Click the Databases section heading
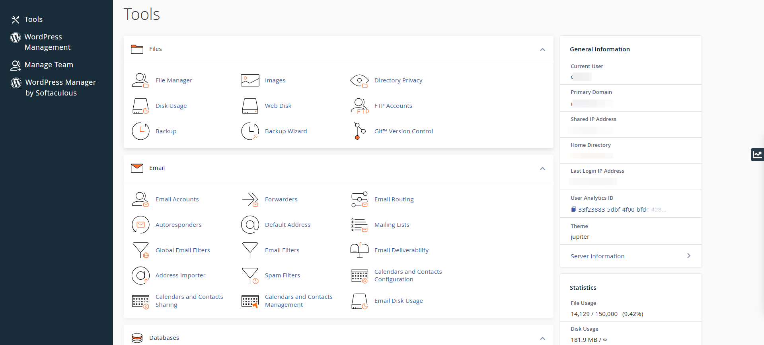 point(164,338)
